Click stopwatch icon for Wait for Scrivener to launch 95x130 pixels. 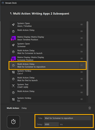pos(13,52)
